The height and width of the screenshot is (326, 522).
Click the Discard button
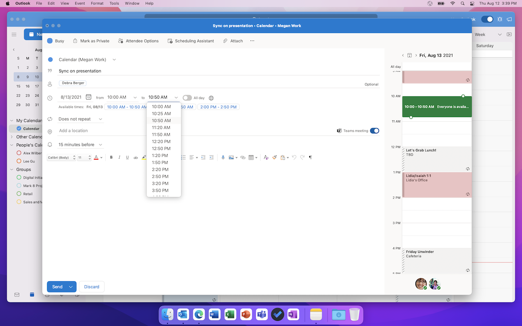coord(91,287)
